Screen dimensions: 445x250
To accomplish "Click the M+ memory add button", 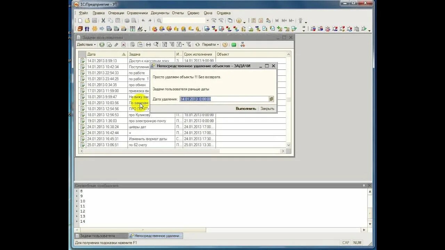I will coord(284,20).
